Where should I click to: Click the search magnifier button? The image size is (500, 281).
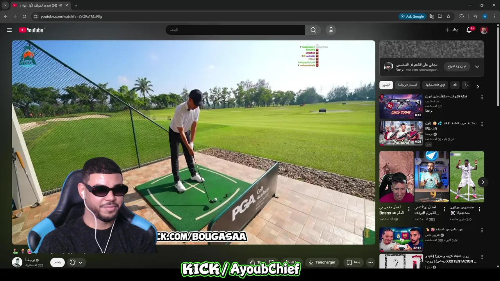(313, 30)
